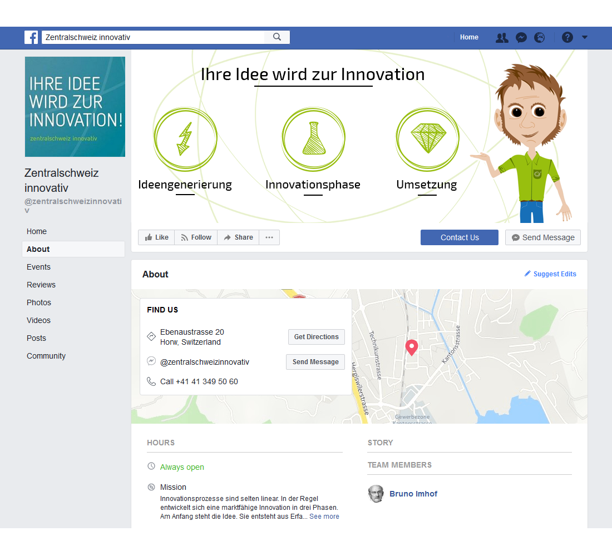Click the Messenger icon beside @zentralschweizinnovativ

tap(151, 361)
